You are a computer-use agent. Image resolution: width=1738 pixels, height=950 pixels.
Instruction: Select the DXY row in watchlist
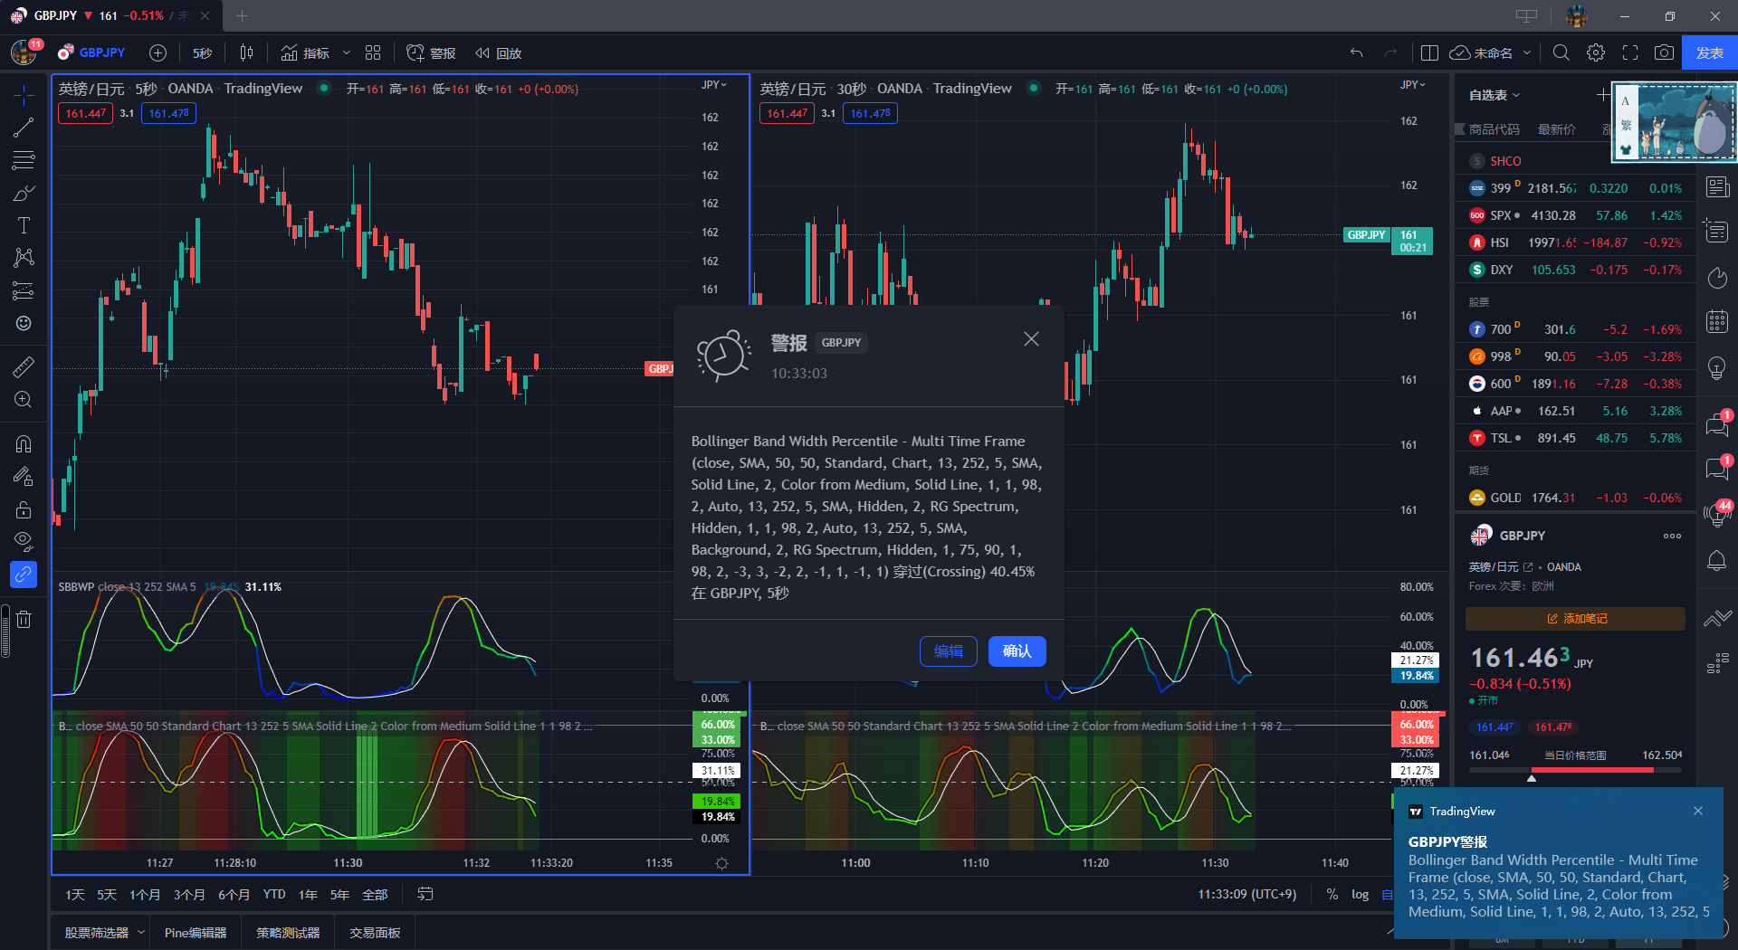click(1575, 270)
